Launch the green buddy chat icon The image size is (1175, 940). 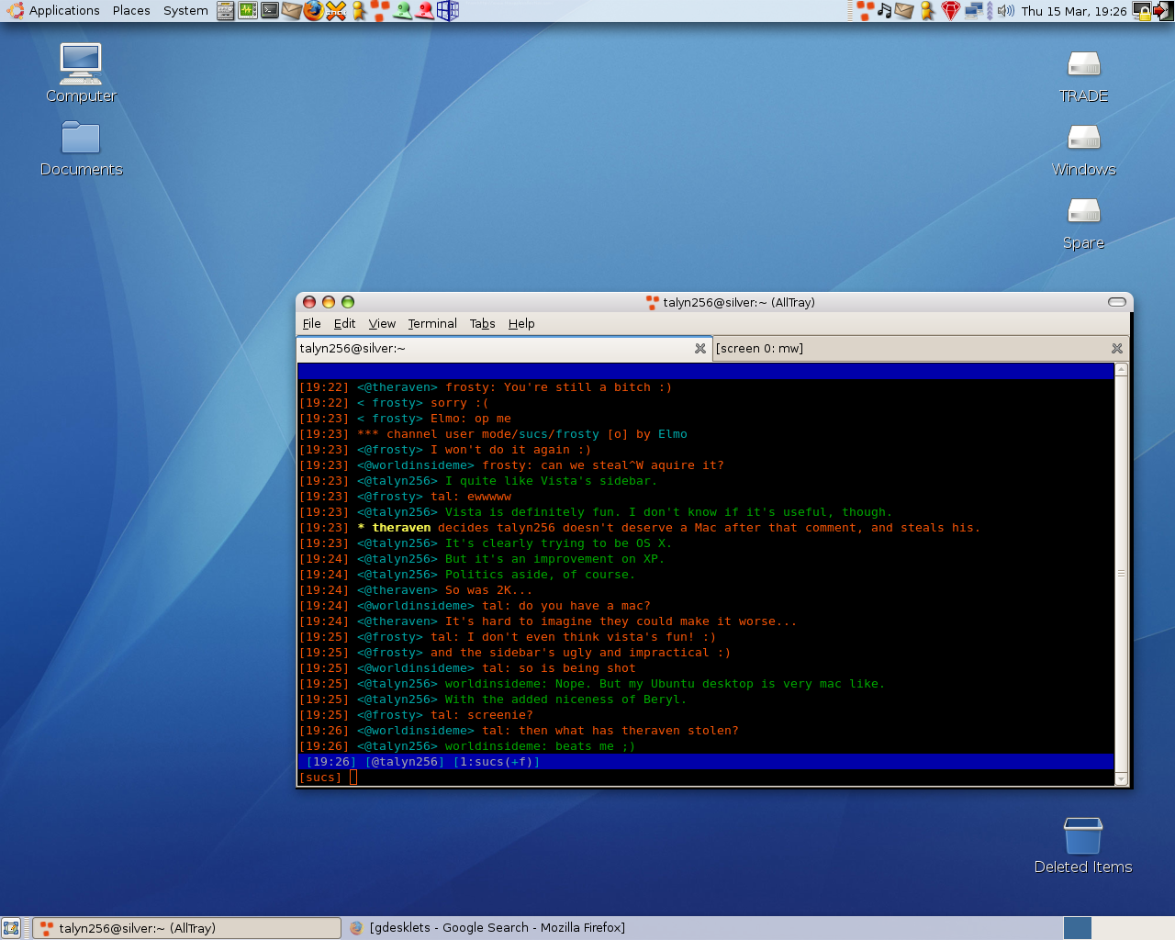click(x=403, y=11)
